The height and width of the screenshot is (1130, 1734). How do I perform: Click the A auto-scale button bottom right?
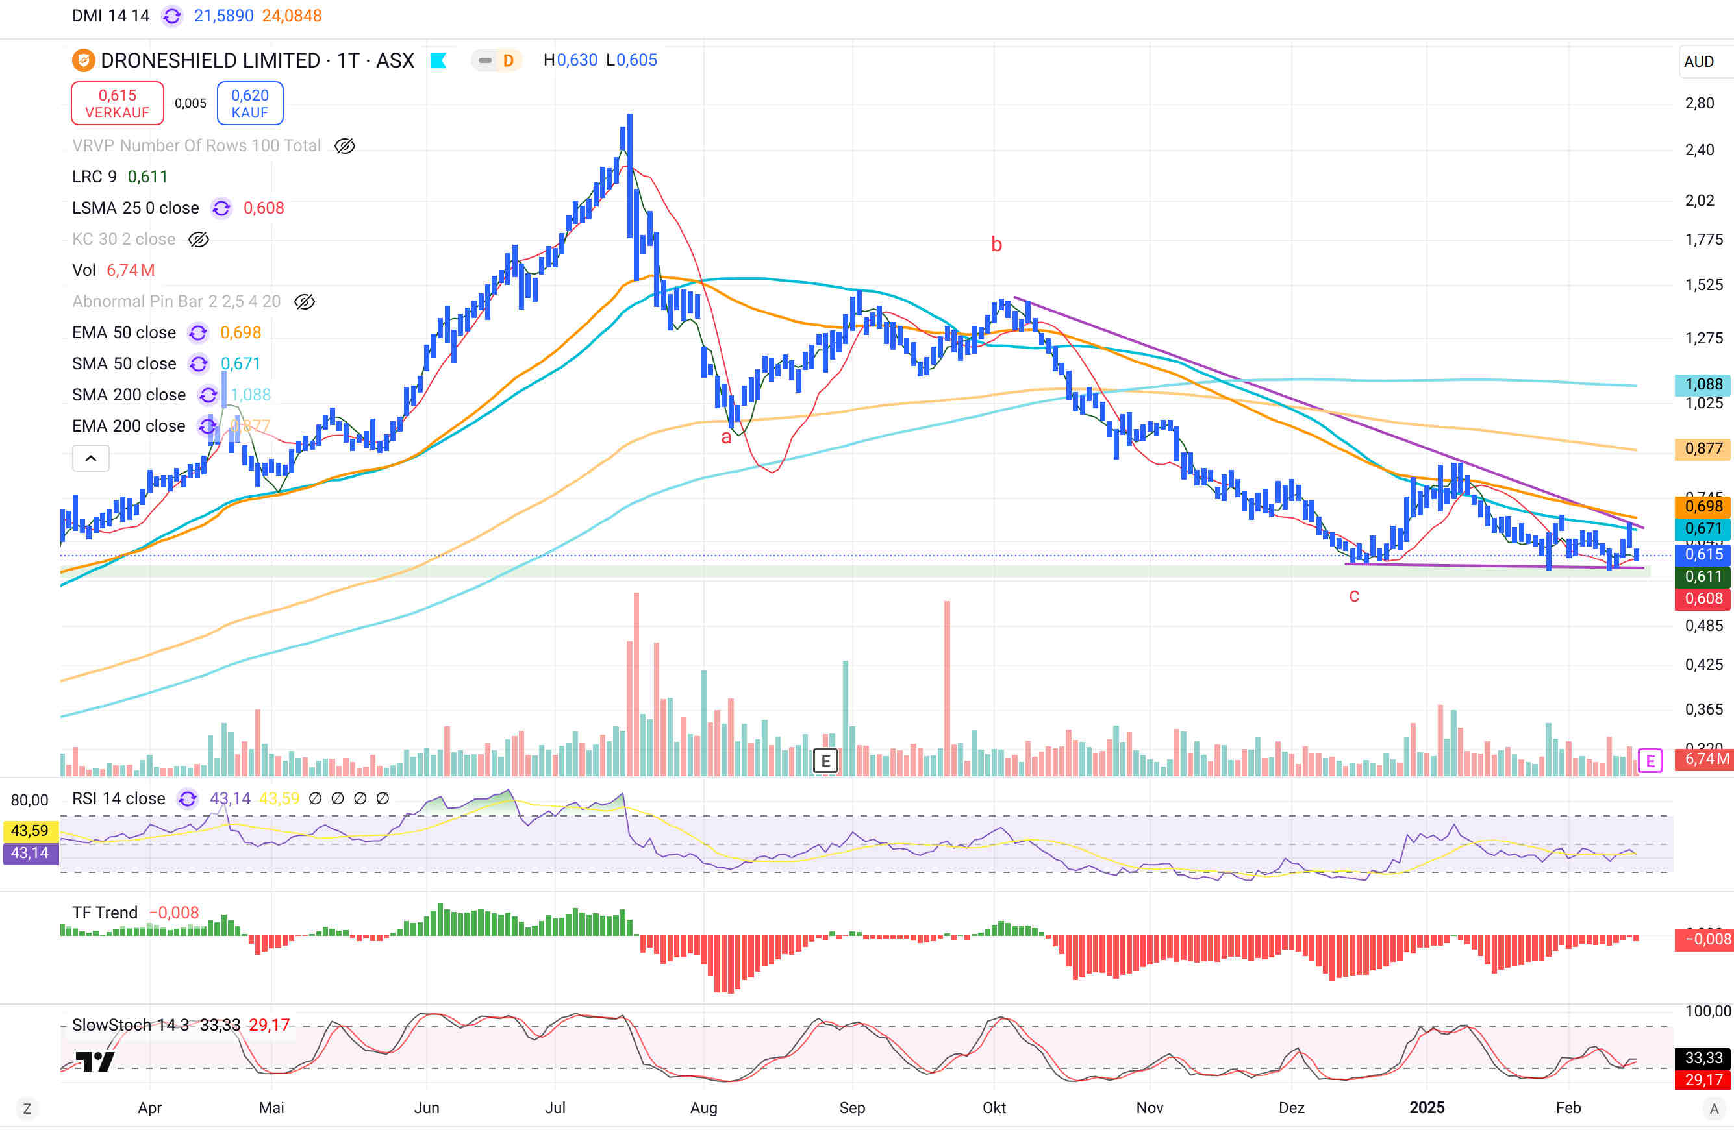point(1714,1108)
